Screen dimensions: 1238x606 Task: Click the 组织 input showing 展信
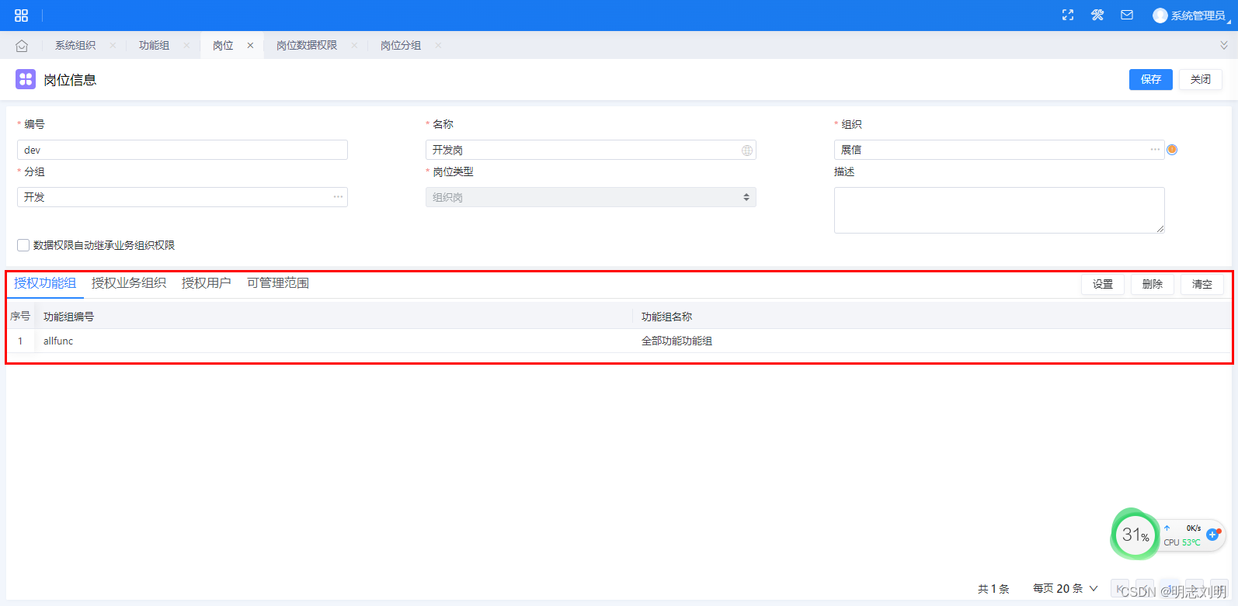[x=1000, y=150]
